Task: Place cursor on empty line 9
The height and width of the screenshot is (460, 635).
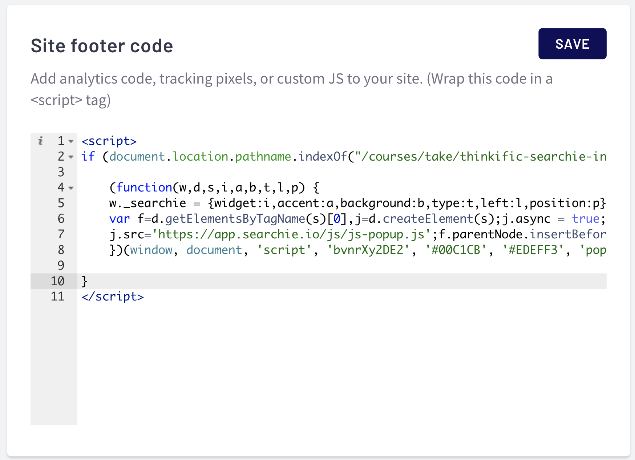Action: tap(341, 265)
